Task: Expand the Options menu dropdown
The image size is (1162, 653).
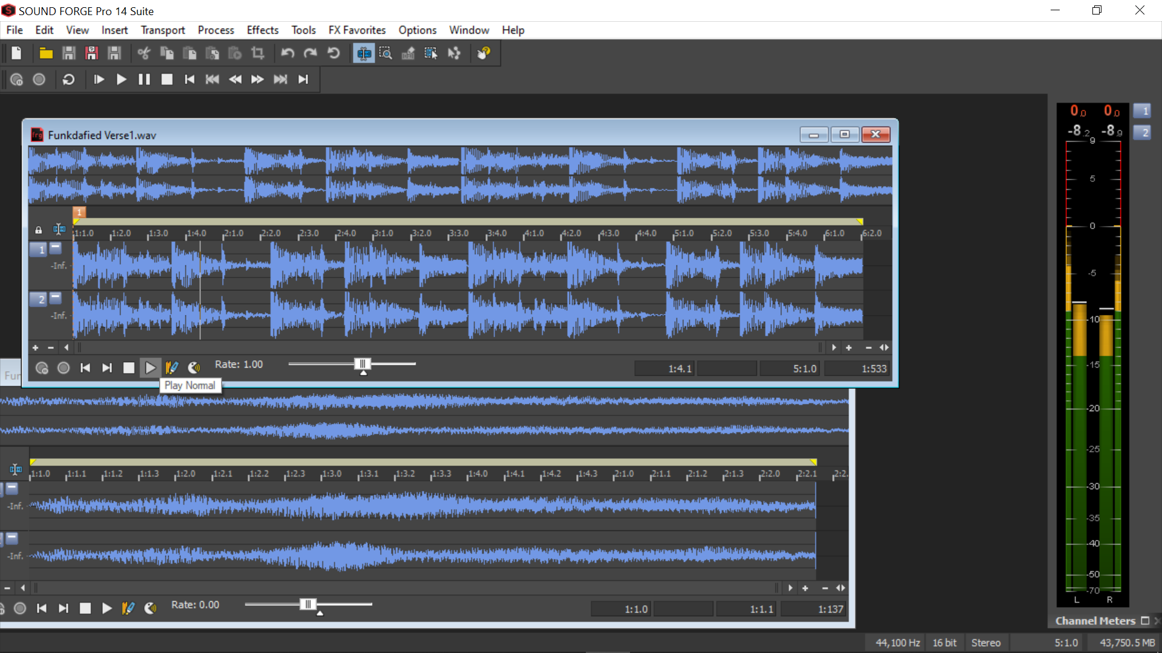Action: (x=416, y=30)
